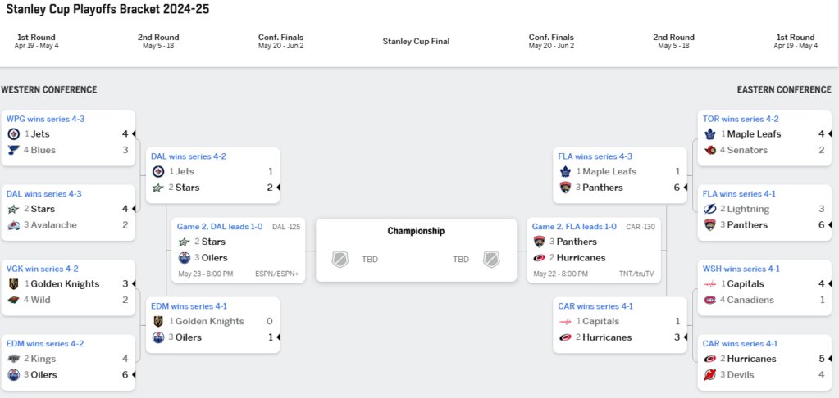Click the left TBD shield in Championship
Viewport: 839px width, 398px height.
[x=340, y=259]
